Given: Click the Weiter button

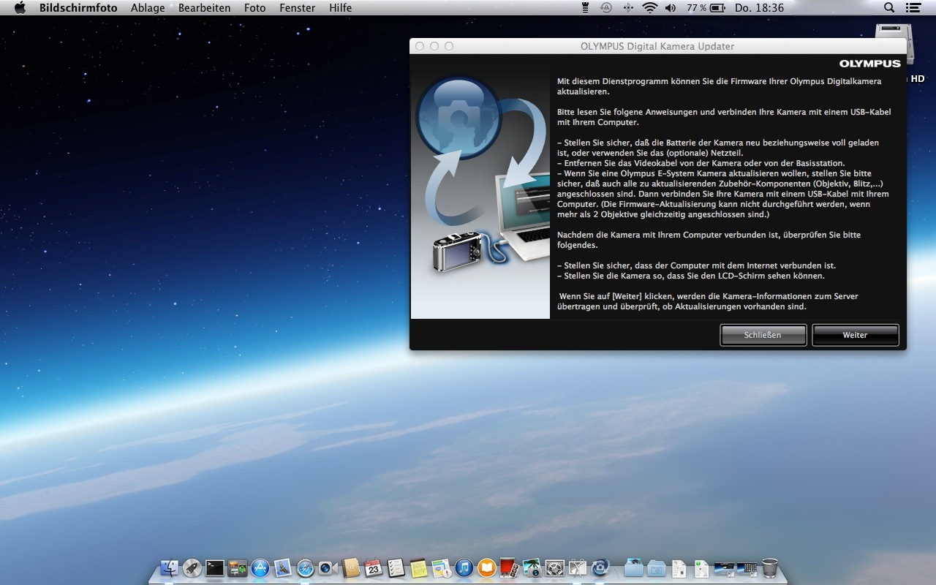Looking at the screenshot, I should 855,335.
